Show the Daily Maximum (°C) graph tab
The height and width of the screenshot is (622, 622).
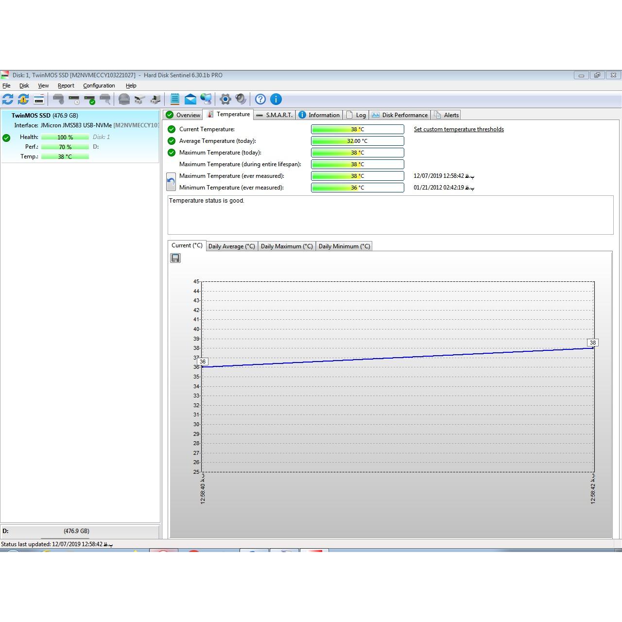(x=287, y=246)
